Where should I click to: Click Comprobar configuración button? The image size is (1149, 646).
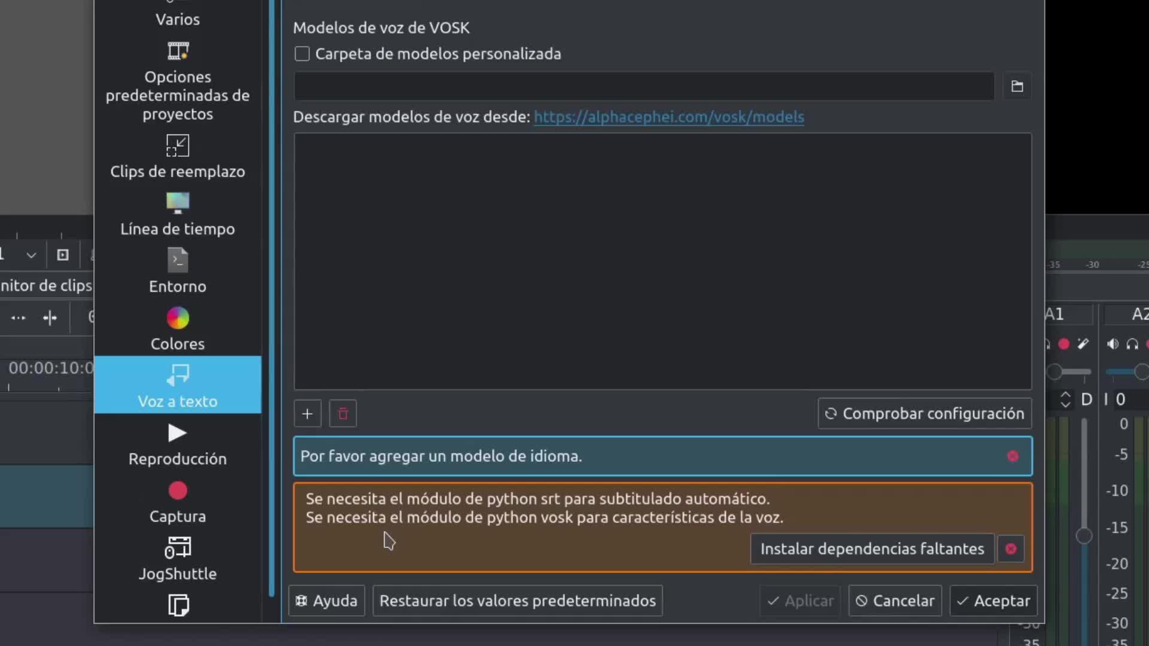925,414
